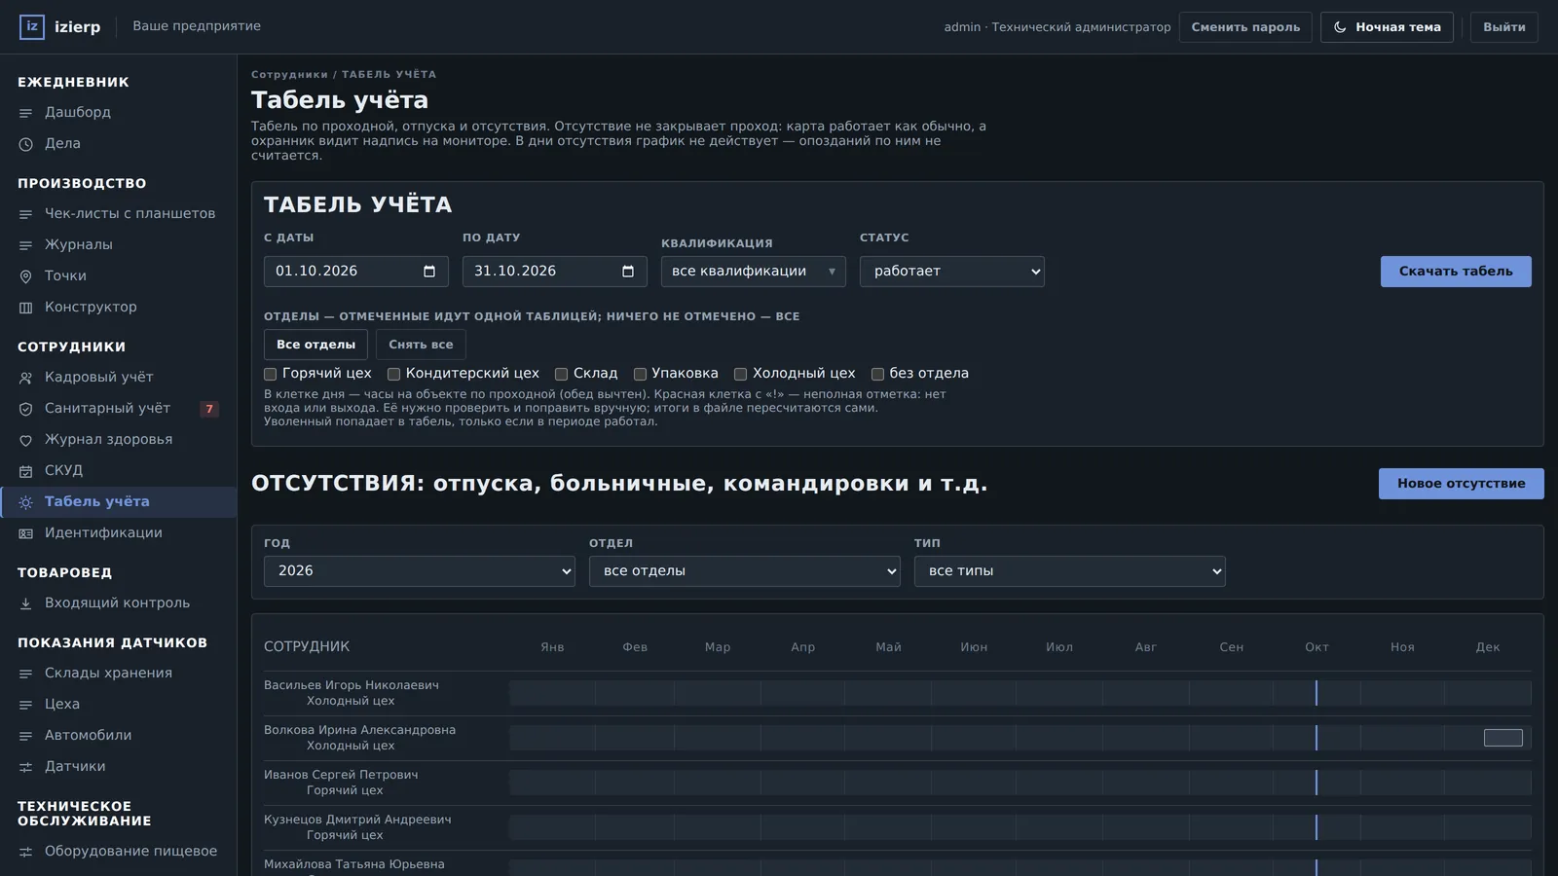1558x876 pixels.
Task: Click the Конструктор columns icon
Action: [26, 308]
